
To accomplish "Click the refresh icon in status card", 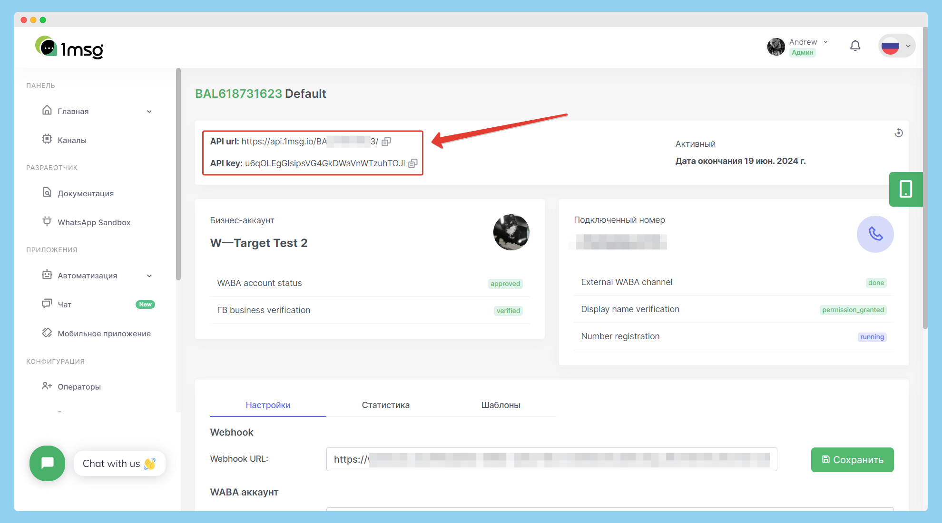I will pos(898,133).
